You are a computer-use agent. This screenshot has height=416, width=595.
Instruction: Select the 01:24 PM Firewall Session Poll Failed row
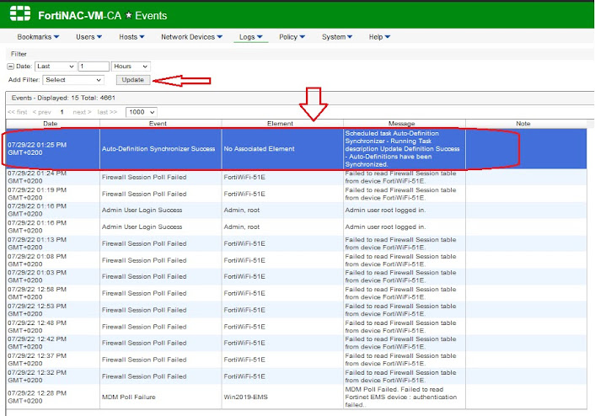(297, 177)
